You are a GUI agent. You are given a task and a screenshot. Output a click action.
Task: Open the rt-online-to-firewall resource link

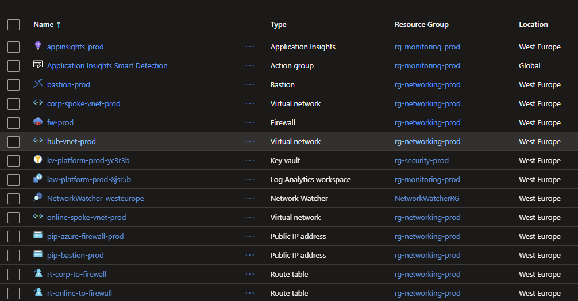point(79,293)
